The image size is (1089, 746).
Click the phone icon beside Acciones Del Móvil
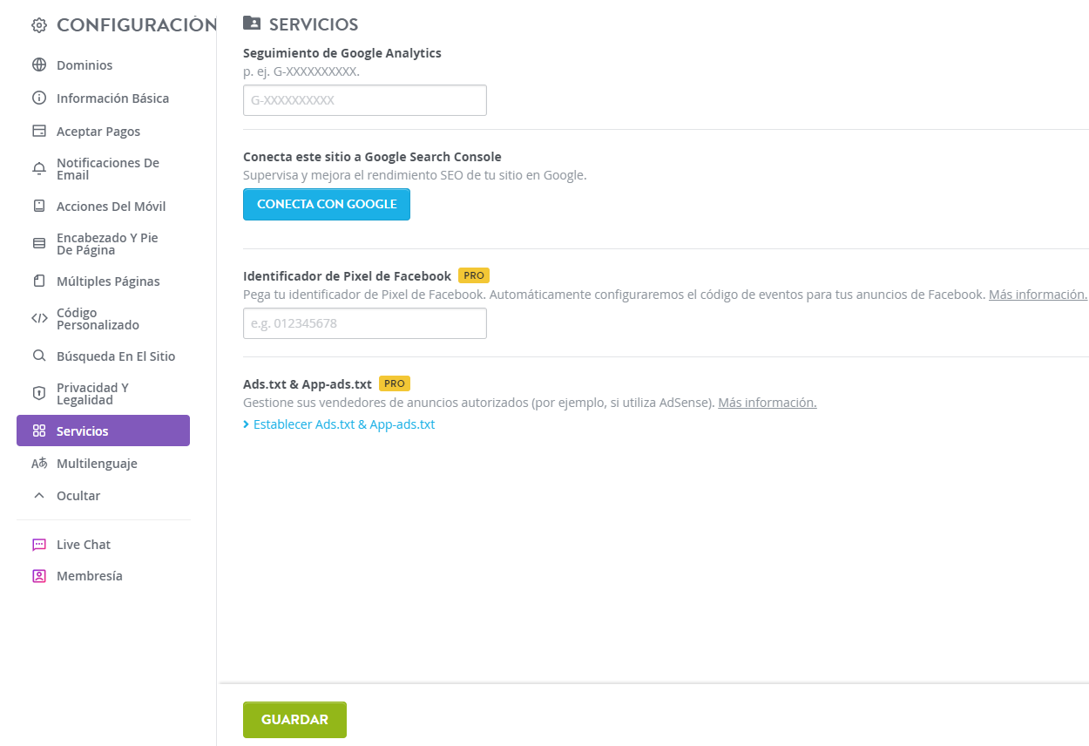pyautogui.click(x=38, y=207)
